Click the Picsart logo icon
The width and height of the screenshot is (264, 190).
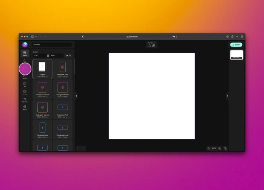[25, 44]
